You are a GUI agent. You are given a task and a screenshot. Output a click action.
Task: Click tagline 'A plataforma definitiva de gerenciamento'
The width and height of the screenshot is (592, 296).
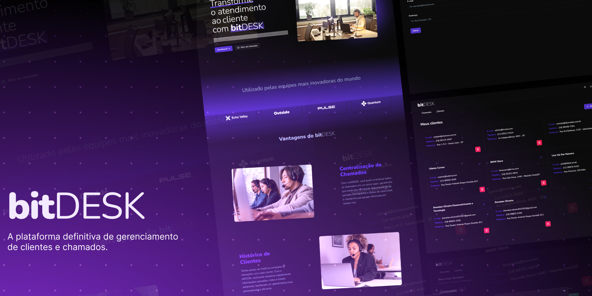pos(93,236)
